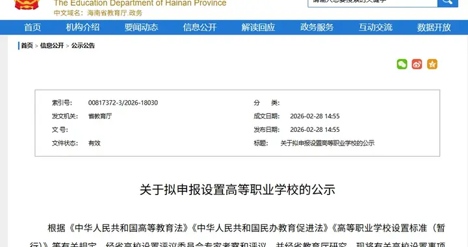Share the page via WeChat icon

coord(402,64)
